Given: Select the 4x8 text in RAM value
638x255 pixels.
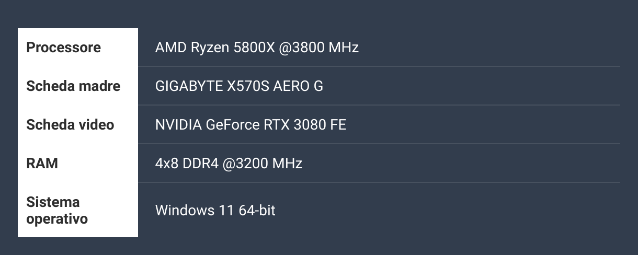Looking at the screenshot, I should pos(167,164).
